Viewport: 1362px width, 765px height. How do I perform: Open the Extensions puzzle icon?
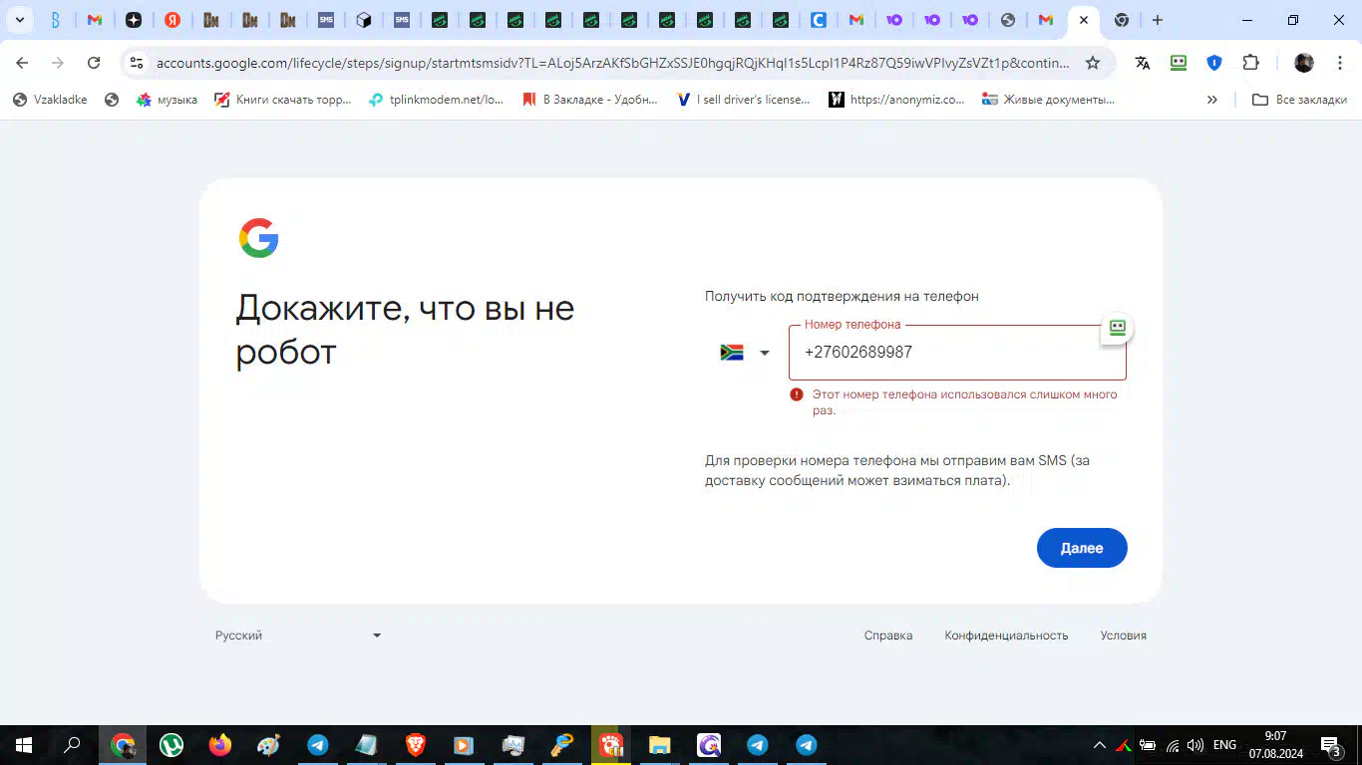click(x=1250, y=63)
